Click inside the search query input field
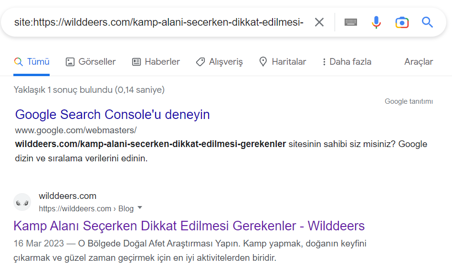The image size is (452, 276). pyautogui.click(x=158, y=22)
